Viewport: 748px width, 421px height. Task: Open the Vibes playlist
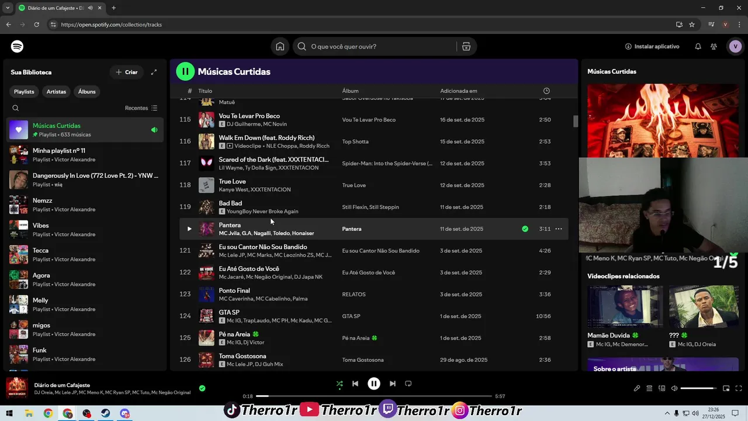[84, 230]
